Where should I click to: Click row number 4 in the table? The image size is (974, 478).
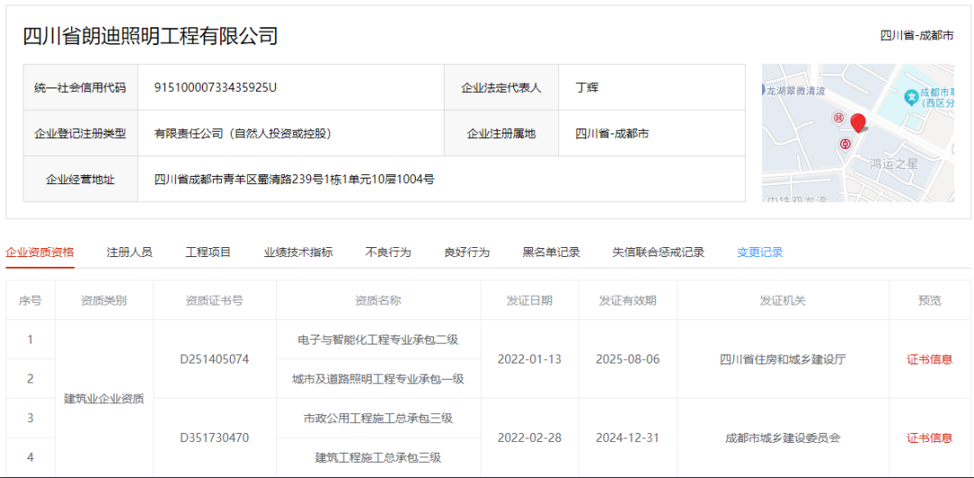[x=31, y=457]
